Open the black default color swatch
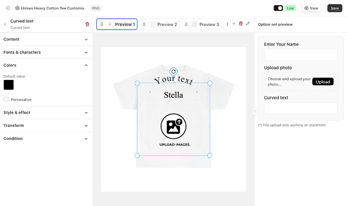Image resolution: width=347 pixels, height=206 pixels. (x=9, y=85)
